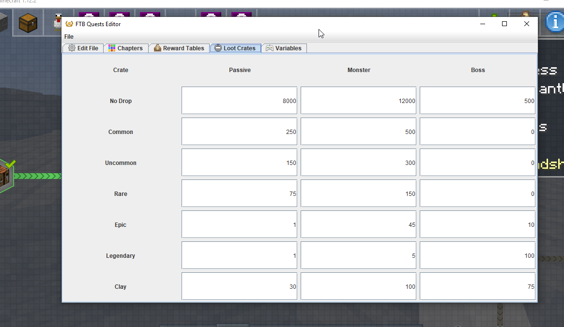
Task: Click the Epic Boss input field
Action: (477, 224)
